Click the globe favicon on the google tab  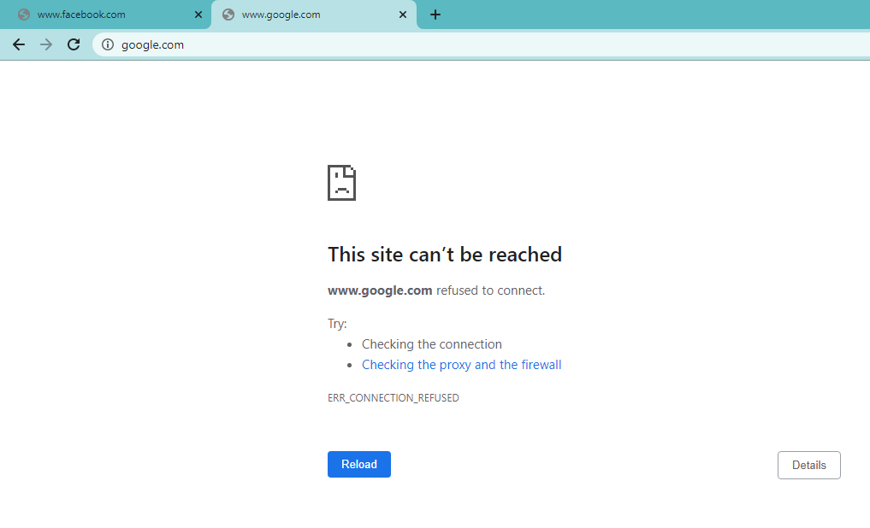(228, 15)
